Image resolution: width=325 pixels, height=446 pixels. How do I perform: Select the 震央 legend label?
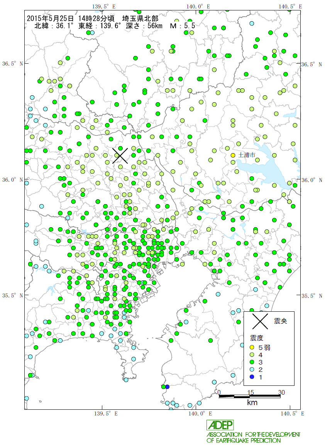pos(280,321)
